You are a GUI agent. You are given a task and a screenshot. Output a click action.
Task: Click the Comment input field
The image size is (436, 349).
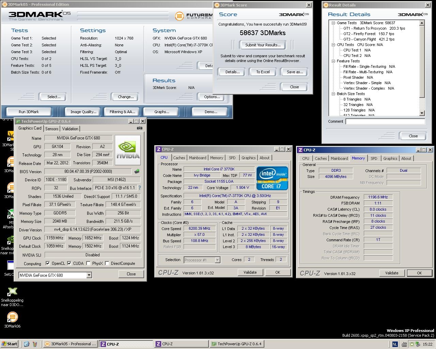[x=385, y=121]
